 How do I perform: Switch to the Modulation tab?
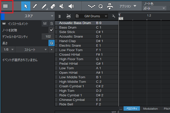(150, 109)
